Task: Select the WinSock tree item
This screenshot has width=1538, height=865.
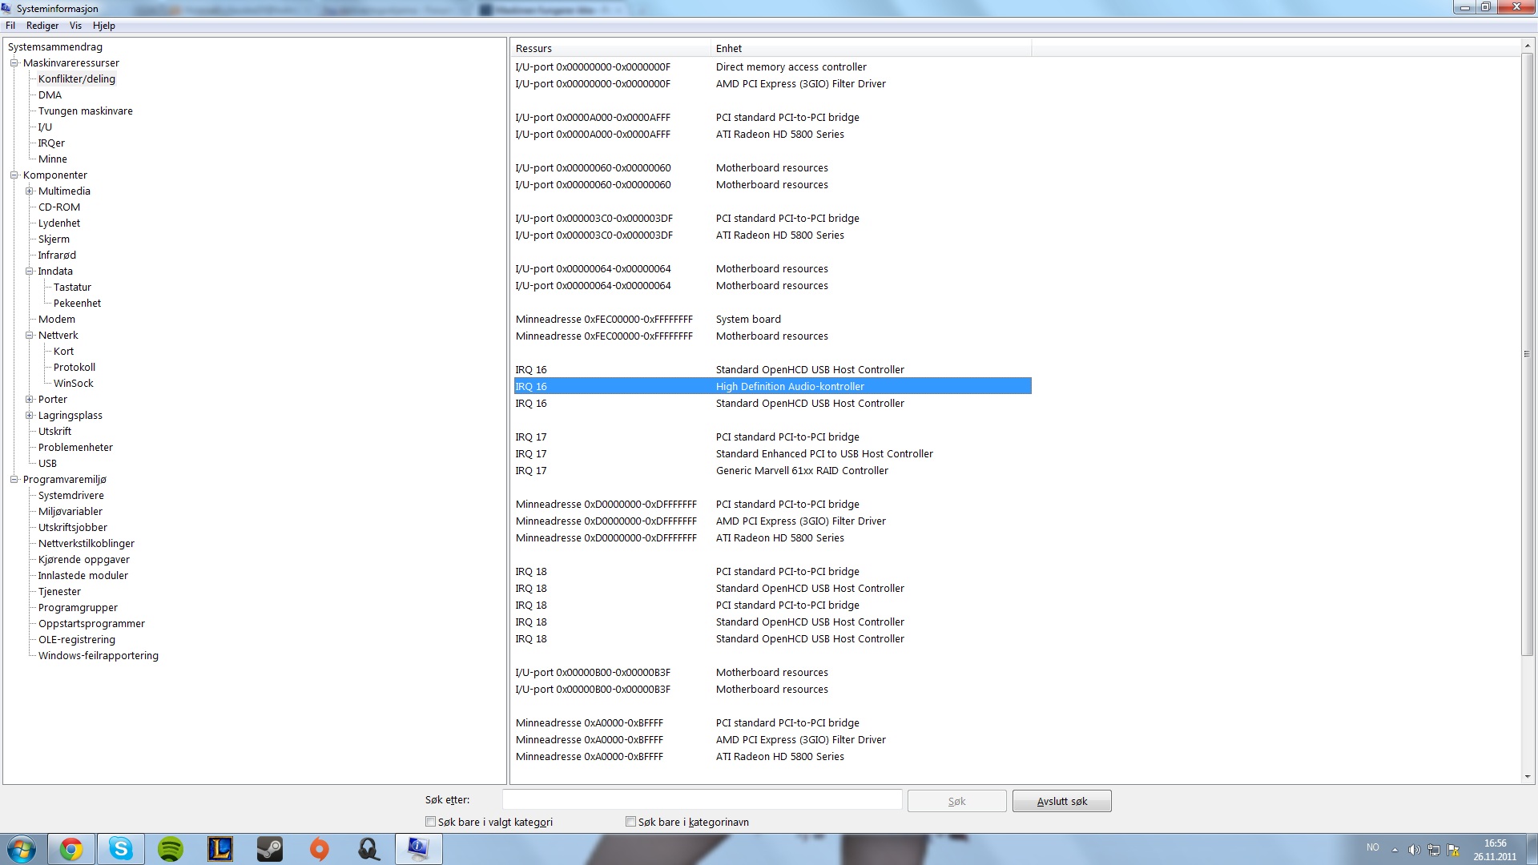Action: tap(74, 383)
